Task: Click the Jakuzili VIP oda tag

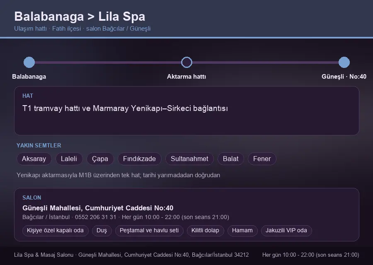Action: click(286, 231)
